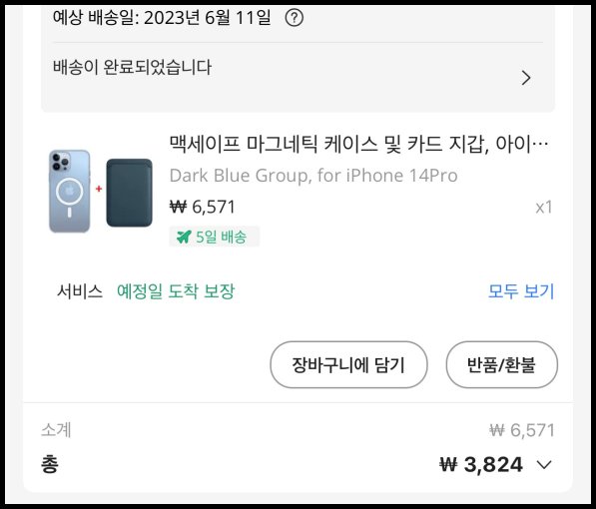This screenshot has width=596, height=509.
Task: Expand the total price breakdown chevron
Action: (544, 464)
